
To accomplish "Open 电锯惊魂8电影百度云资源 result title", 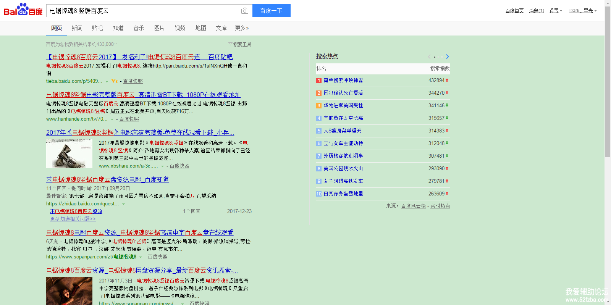I will (140, 232).
